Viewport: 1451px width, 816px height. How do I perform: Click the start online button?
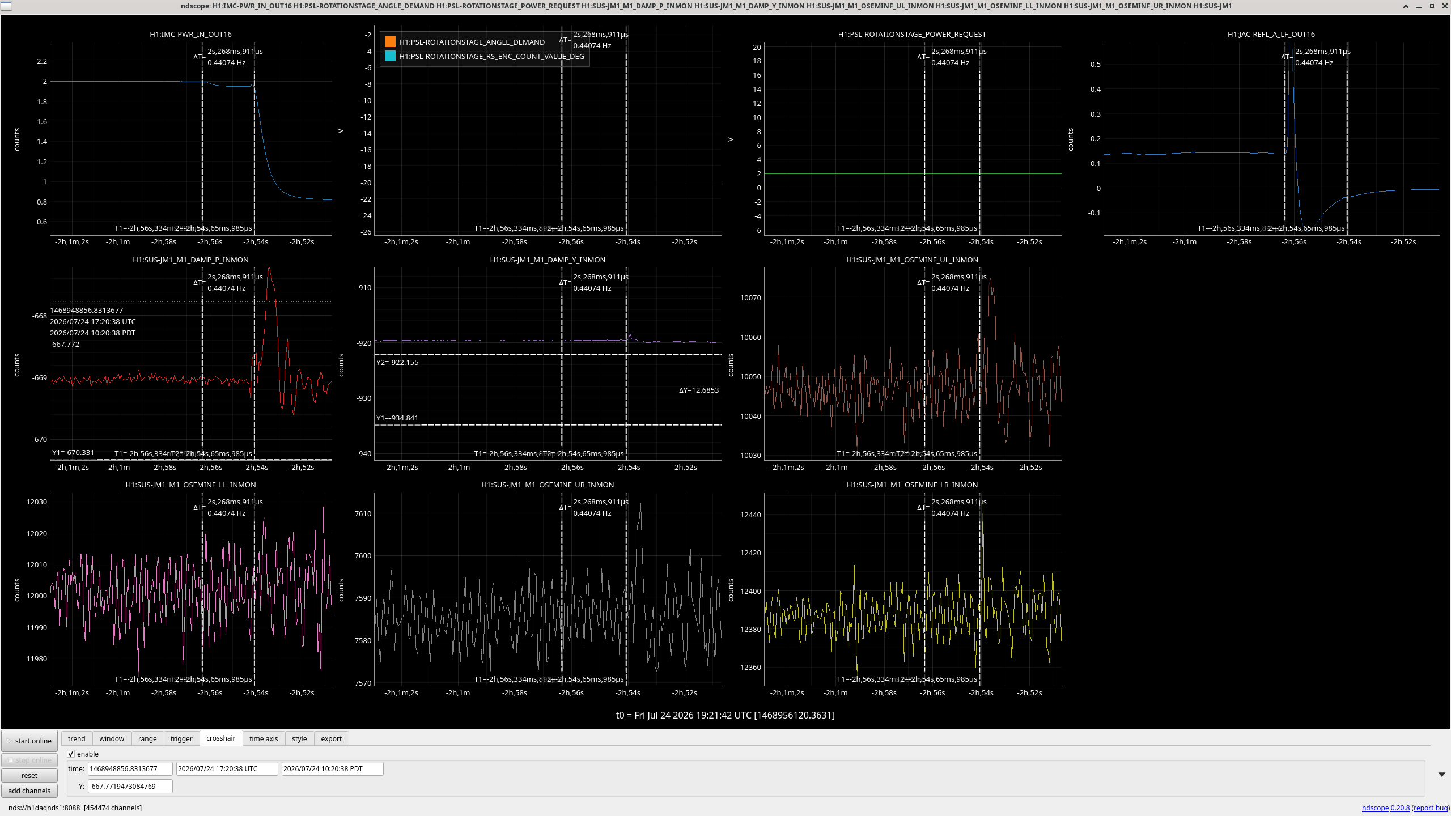(29, 741)
